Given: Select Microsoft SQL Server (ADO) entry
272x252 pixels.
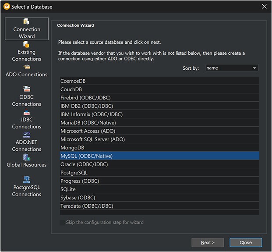Looking at the screenshot, I should point(159,139).
